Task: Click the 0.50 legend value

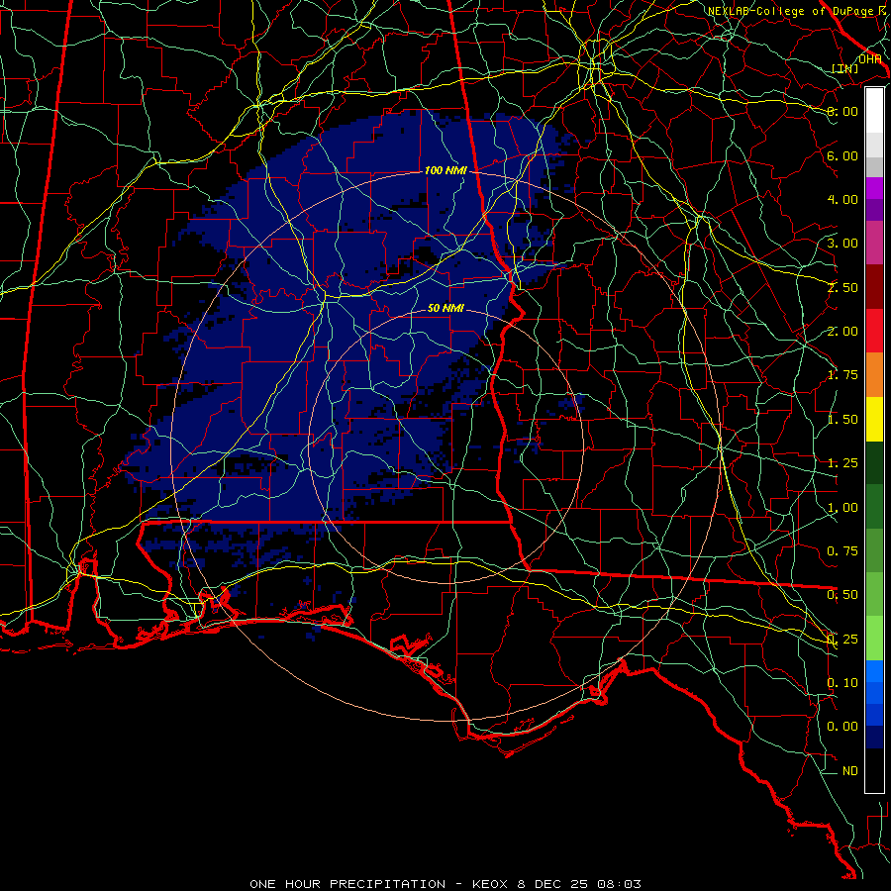Action: tap(842, 595)
